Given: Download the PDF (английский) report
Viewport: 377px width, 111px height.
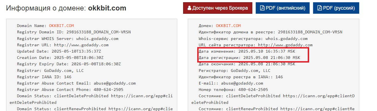Looking at the screenshot, I should click(x=283, y=8).
